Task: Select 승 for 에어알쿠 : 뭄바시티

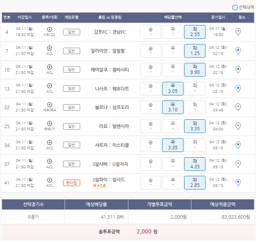Action: tap(150, 69)
